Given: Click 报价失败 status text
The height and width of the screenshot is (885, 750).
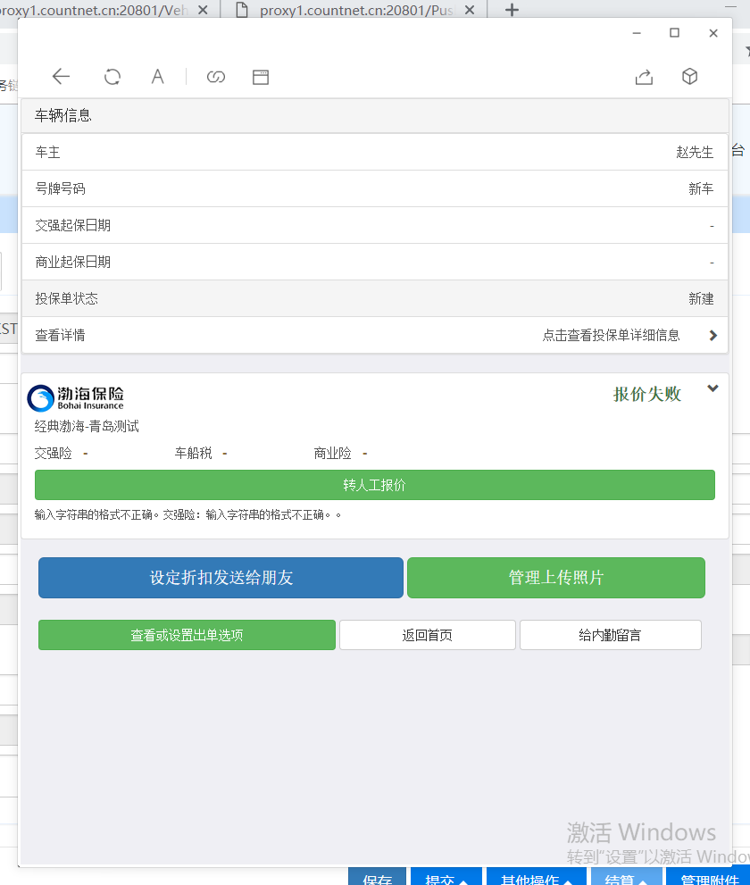Looking at the screenshot, I should (647, 394).
